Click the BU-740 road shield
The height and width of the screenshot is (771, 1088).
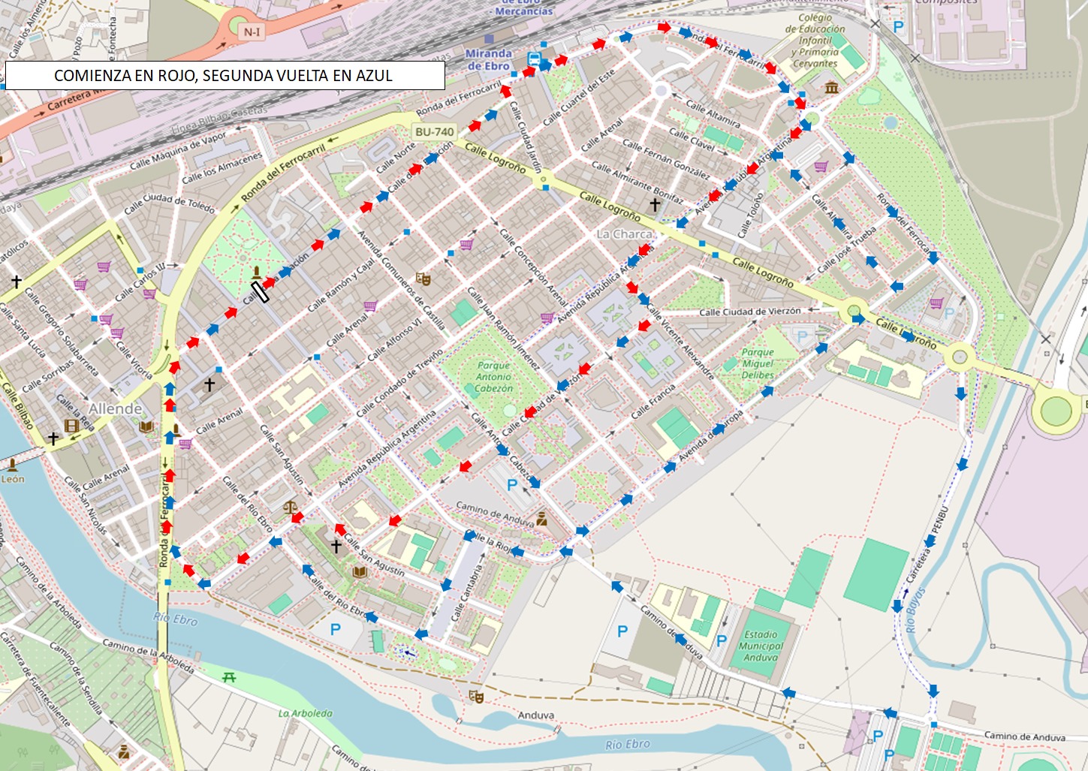[x=435, y=131]
